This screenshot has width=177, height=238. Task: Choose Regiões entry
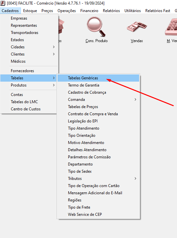pyautogui.click(x=98, y=200)
